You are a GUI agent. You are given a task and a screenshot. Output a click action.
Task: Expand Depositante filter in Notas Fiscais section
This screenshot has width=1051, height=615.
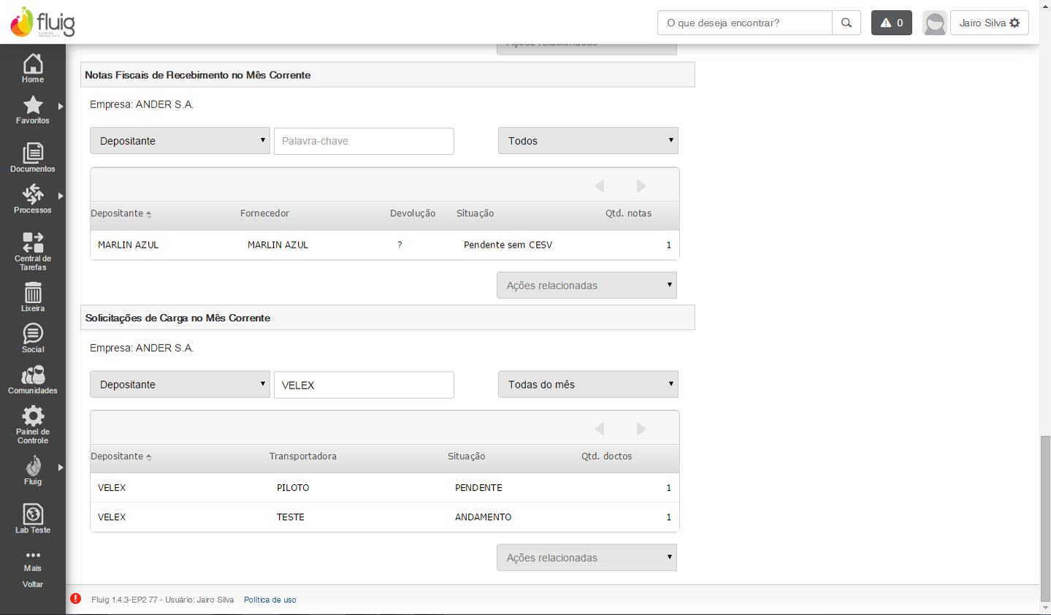tap(180, 141)
